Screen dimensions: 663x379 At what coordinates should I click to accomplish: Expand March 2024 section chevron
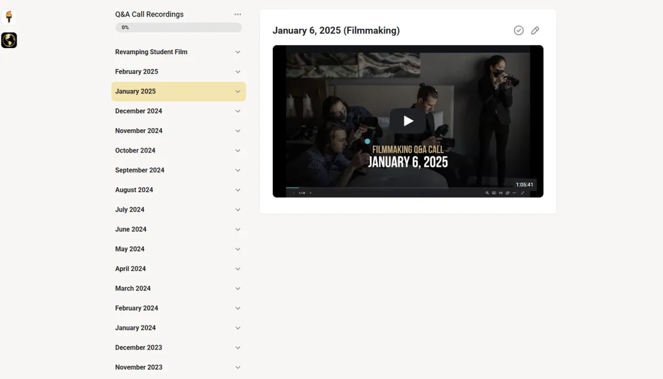[x=238, y=288]
